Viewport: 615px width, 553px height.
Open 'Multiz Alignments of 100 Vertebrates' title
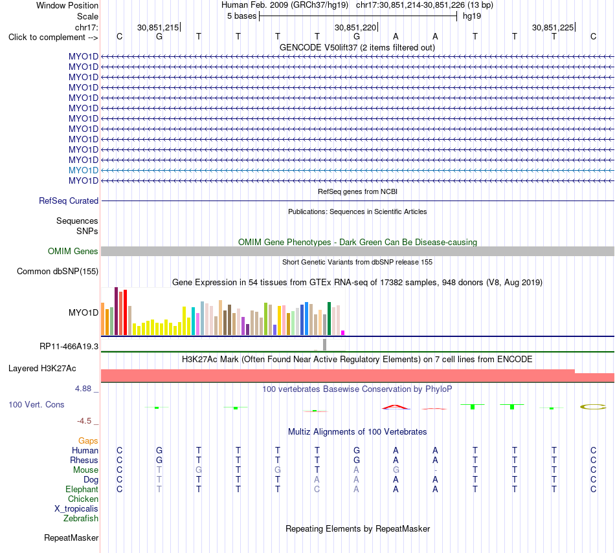pyautogui.click(x=357, y=431)
